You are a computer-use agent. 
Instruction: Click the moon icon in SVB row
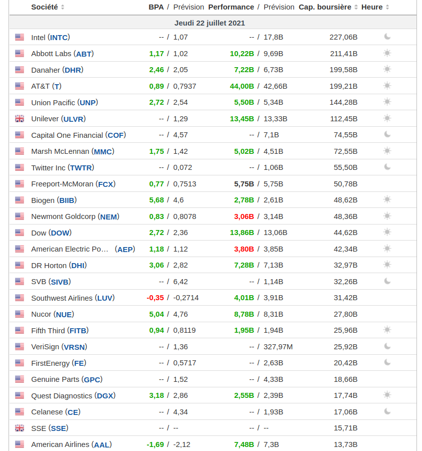coord(387,281)
